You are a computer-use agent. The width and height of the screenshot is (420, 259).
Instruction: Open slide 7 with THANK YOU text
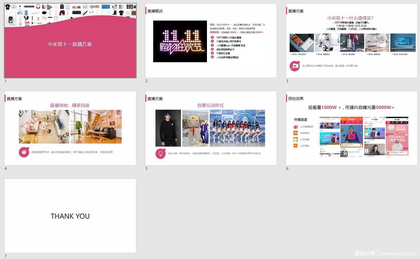(x=70, y=216)
